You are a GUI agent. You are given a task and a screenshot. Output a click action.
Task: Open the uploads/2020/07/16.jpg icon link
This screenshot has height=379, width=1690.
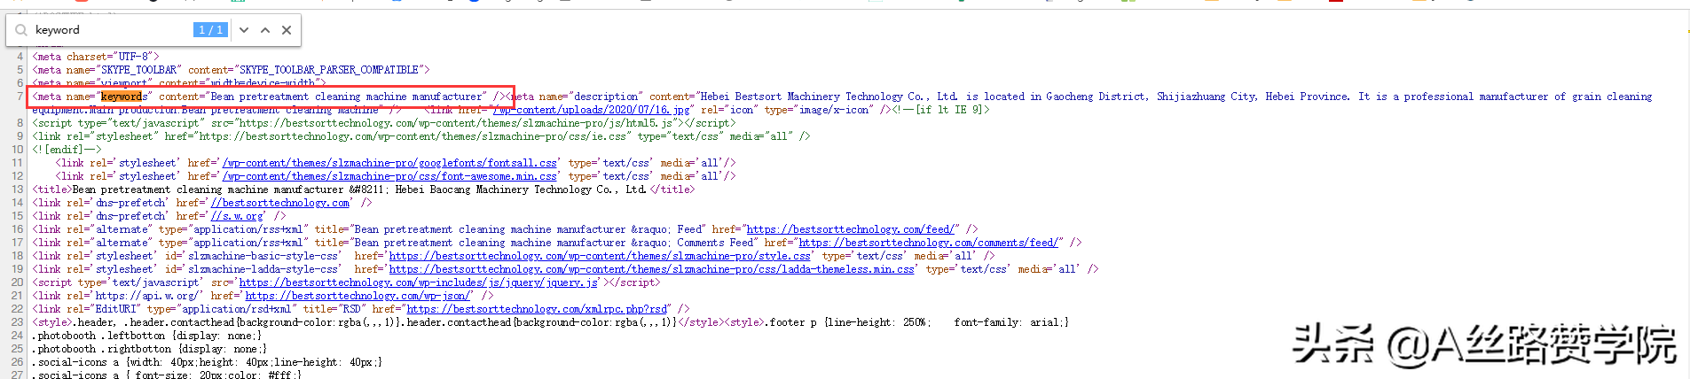(x=593, y=110)
